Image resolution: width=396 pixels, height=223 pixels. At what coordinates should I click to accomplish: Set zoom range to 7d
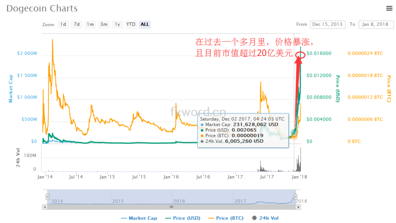click(77, 24)
